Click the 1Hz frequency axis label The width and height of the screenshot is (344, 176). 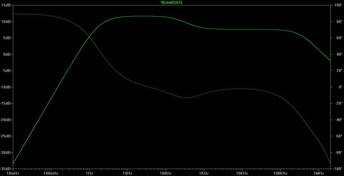pos(89,173)
